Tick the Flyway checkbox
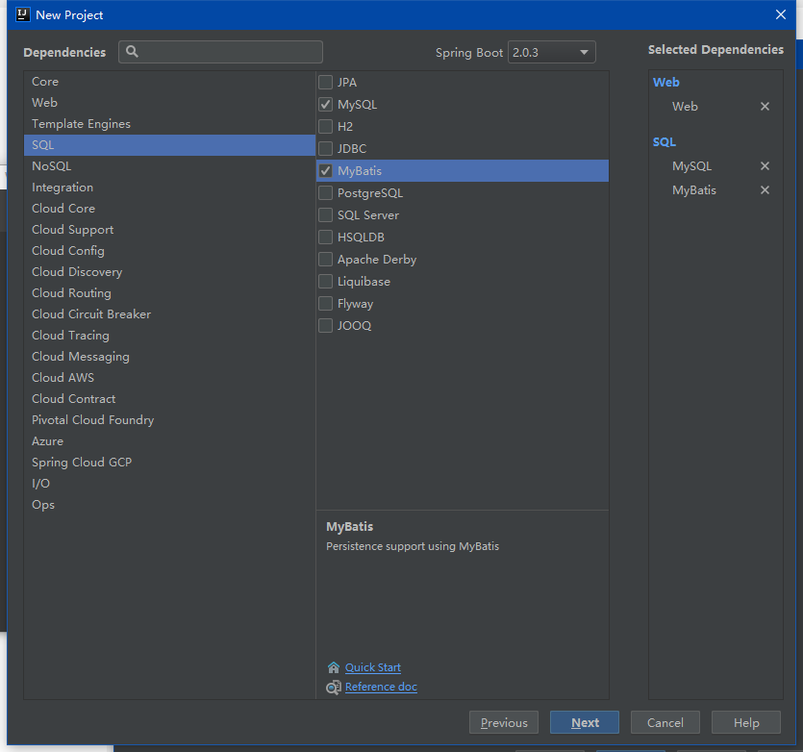This screenshot has height=752, width=803. [x=326, y=304]
